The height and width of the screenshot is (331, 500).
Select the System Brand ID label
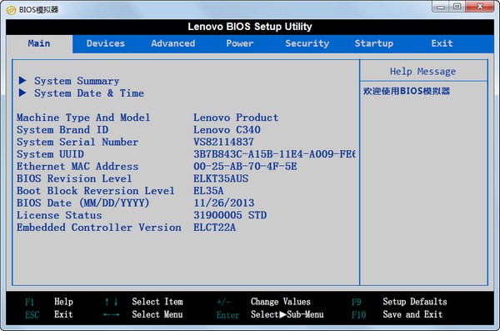coord(62,130)
